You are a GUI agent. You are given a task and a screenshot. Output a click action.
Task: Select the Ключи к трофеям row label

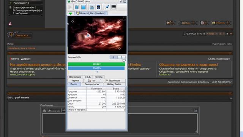(77, 110)
